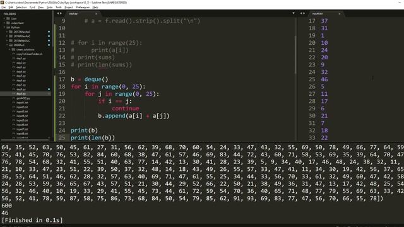The image size is (404, 227).
Task: Open the File menu
Action: pos(3,7)
